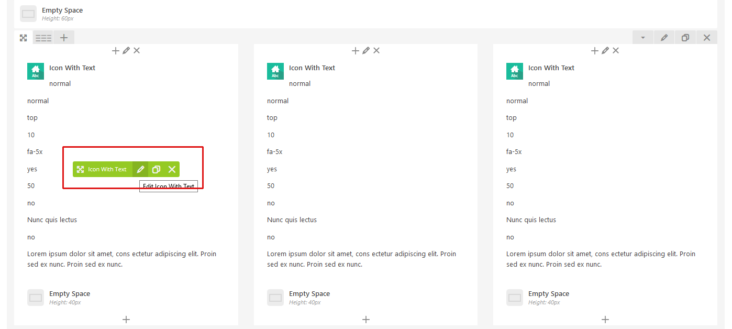
Task: Append an element using the third column's bottom plus
Action: pos(605,320)
